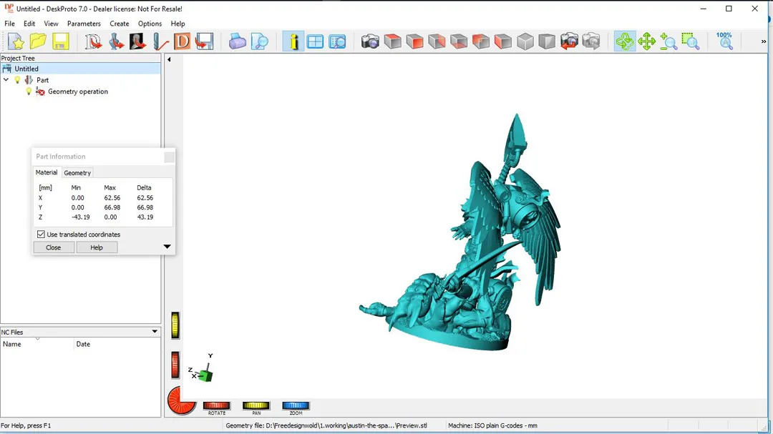Image resolution: width=773 pixels, height=434 pixels.
Task: Open the view details list magnifier icon
Action: coord(337,42)
